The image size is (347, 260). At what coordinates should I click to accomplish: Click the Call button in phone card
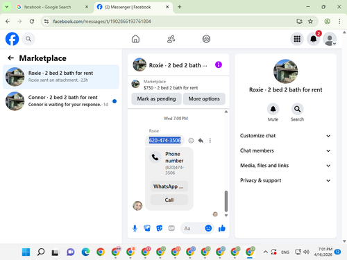tap(169, 200)
